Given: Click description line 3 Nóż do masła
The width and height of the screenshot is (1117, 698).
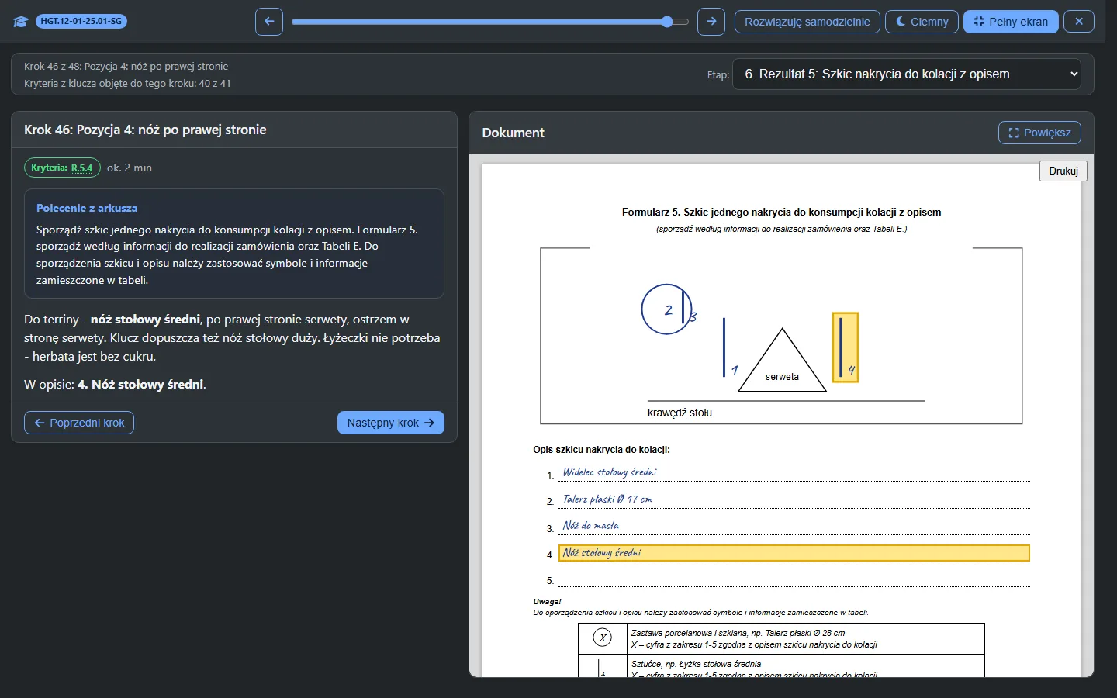Looking at the screenshot, I should pos(794,526).
